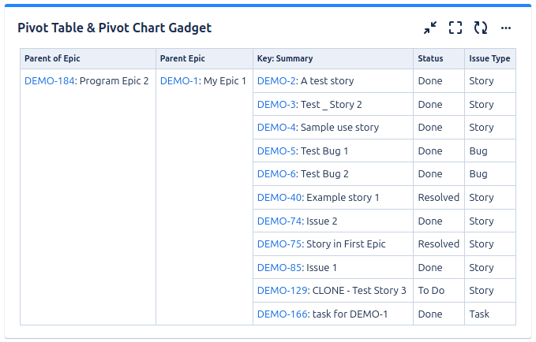Minimize the Pivot Table gadget
The image size is (536, 342).
pyautogui.click(x=430, y=28)
